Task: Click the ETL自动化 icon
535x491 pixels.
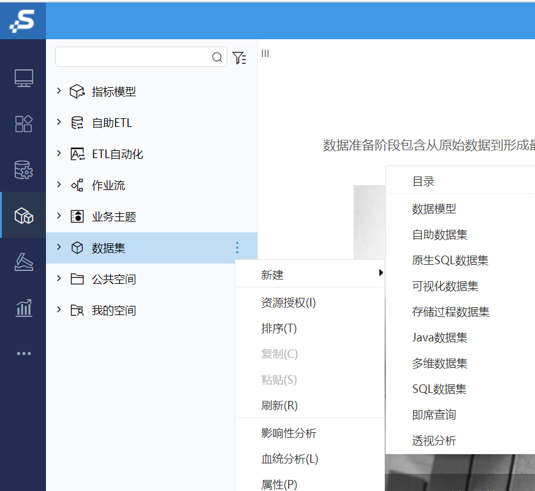Action: pyautogui.click(x=77, y=154)
